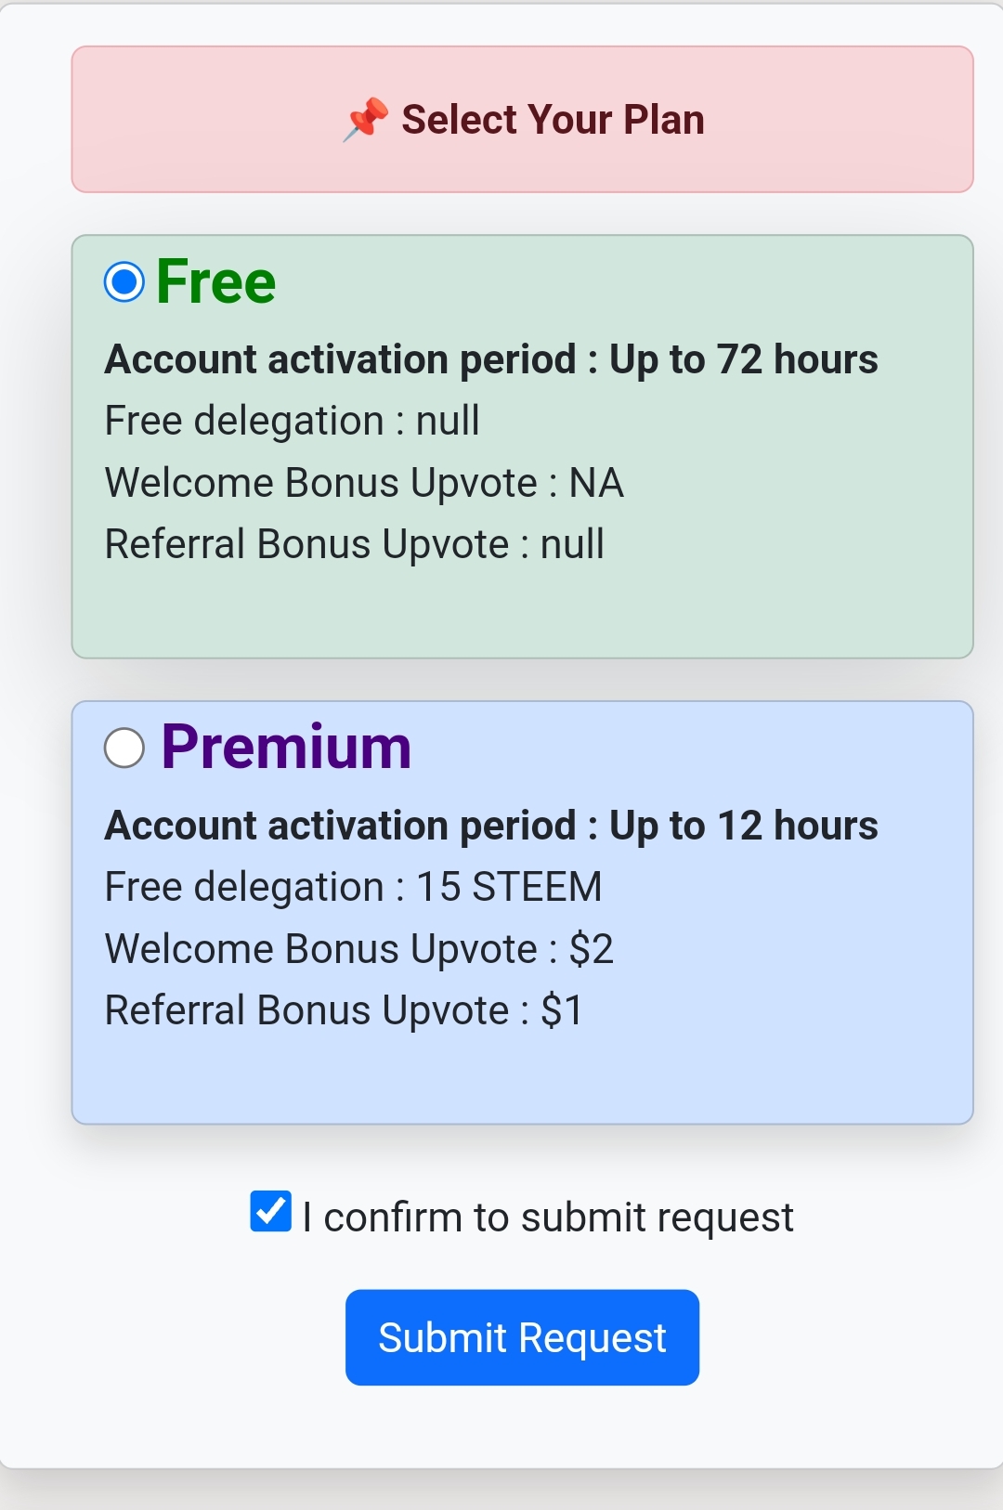Viewport: 1003px width, 1510px height.
Task: Click the "Welcome Bonus Upvote : $2" line
Action: pos(359,949)
